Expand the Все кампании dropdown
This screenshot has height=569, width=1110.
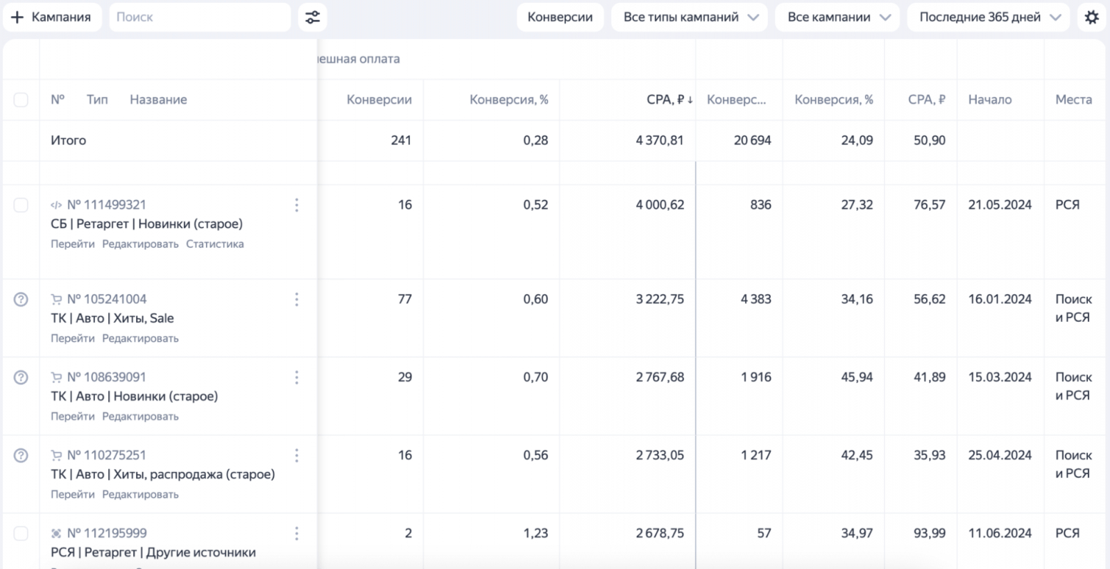pos(837,17)
